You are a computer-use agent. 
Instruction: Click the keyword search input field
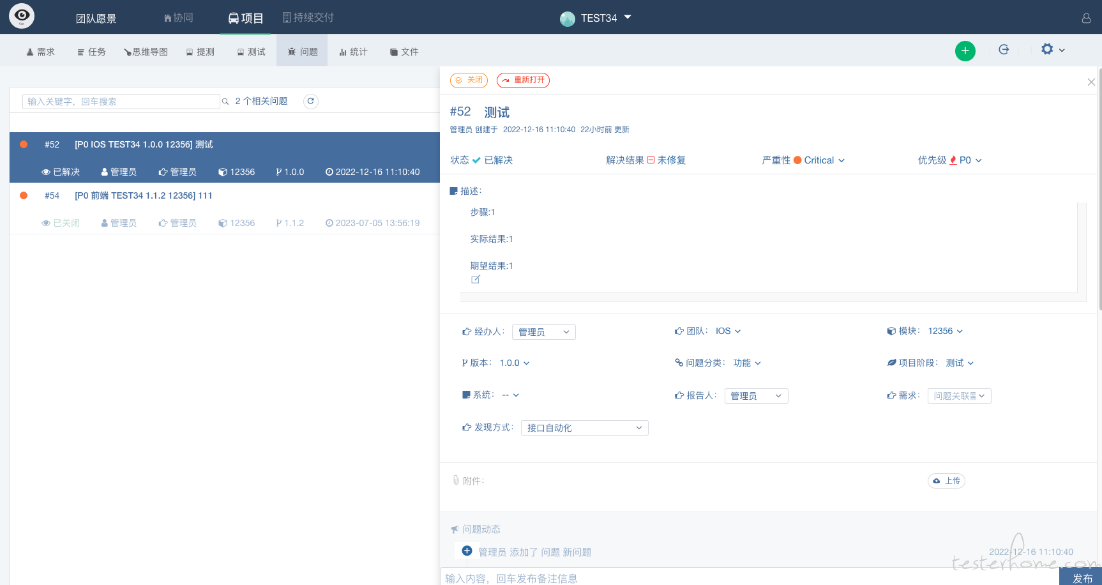(121, 102)
